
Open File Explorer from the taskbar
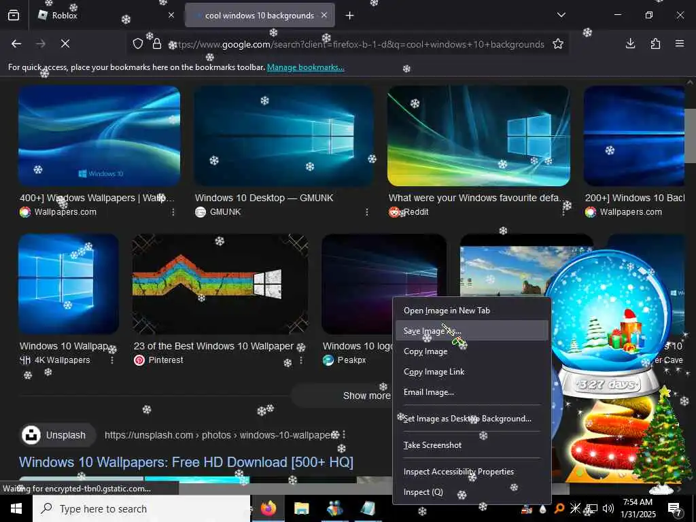click(x=301, y=508)
